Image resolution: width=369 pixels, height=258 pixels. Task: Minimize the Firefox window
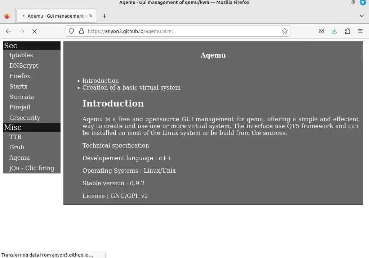(343, 3)
